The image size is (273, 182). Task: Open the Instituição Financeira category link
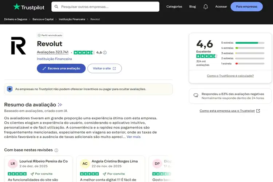[x=54, y=59]
